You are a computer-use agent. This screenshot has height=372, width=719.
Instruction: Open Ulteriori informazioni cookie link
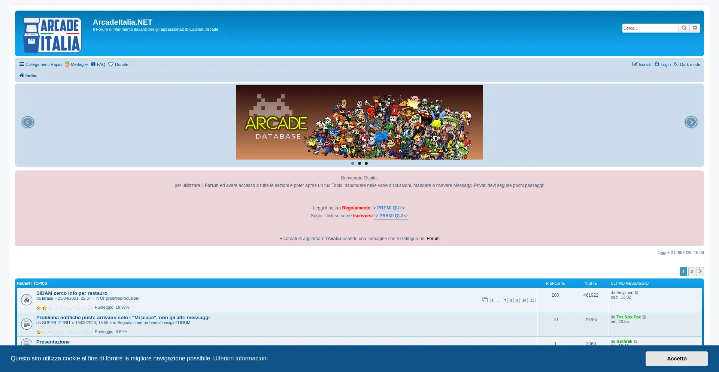click(240, 359)
